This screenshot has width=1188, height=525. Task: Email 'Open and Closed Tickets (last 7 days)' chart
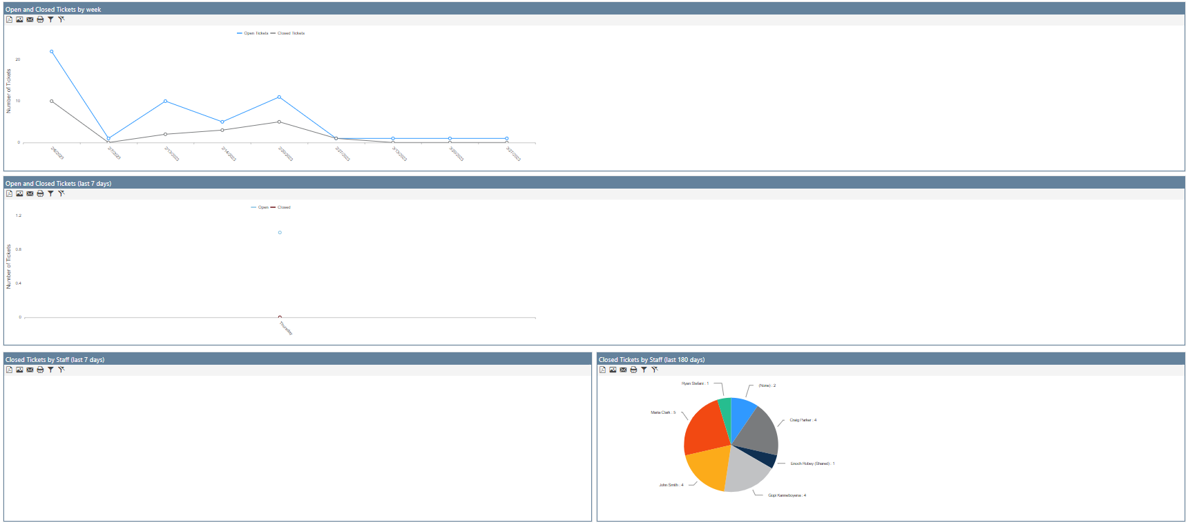tap(30, 193)
